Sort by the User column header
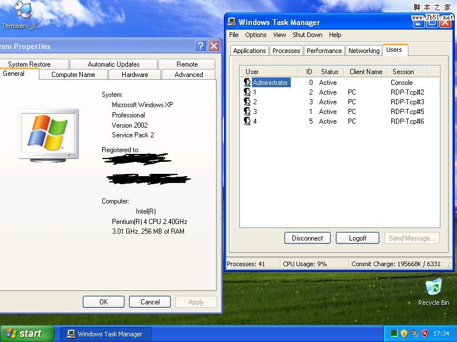Viewport: 457px width, 342px height. tap(268, 72)
